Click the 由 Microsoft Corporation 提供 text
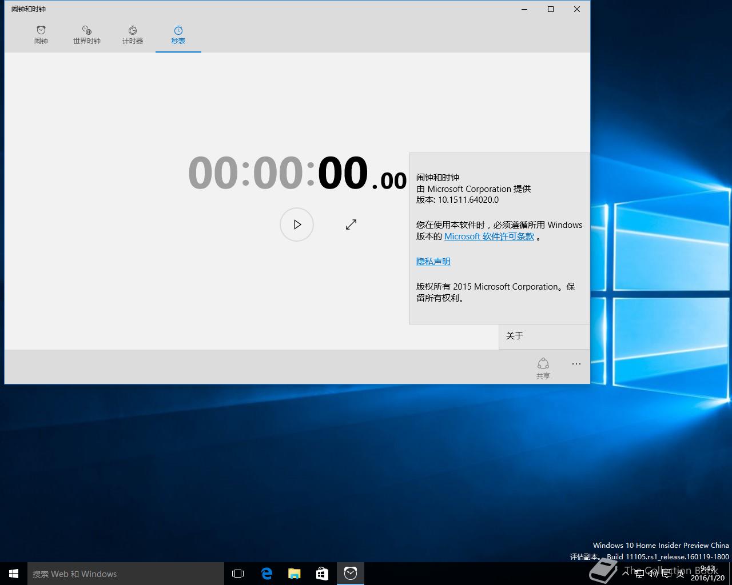732x585 pixels. click(474, 189)
